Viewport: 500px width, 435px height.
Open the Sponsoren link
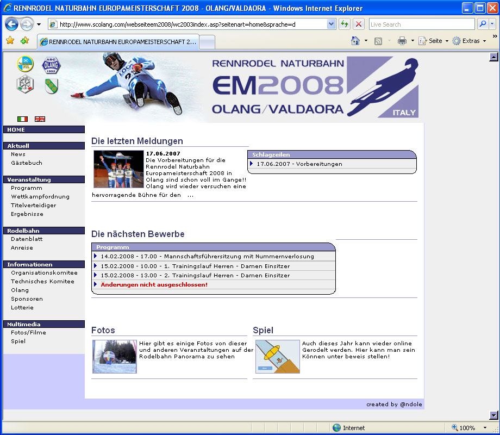click(x=27, y=299)
